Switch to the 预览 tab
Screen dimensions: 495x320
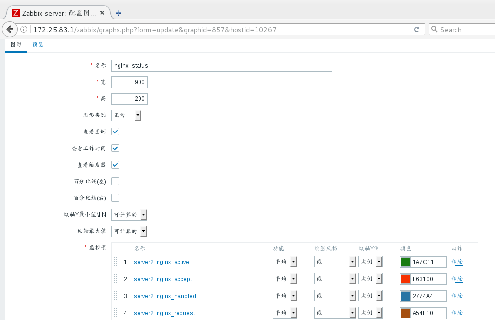point(38,44)
